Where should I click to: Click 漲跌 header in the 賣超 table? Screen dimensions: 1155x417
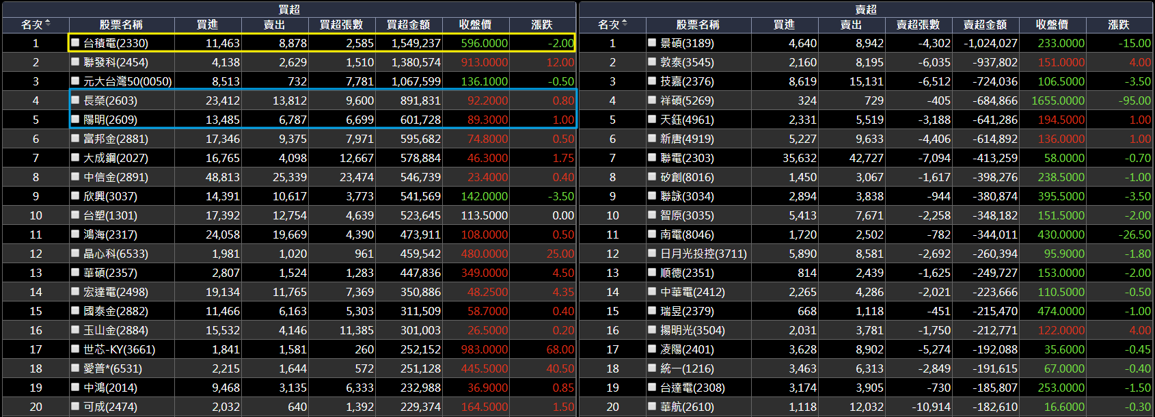click(x=1119, y=25)
